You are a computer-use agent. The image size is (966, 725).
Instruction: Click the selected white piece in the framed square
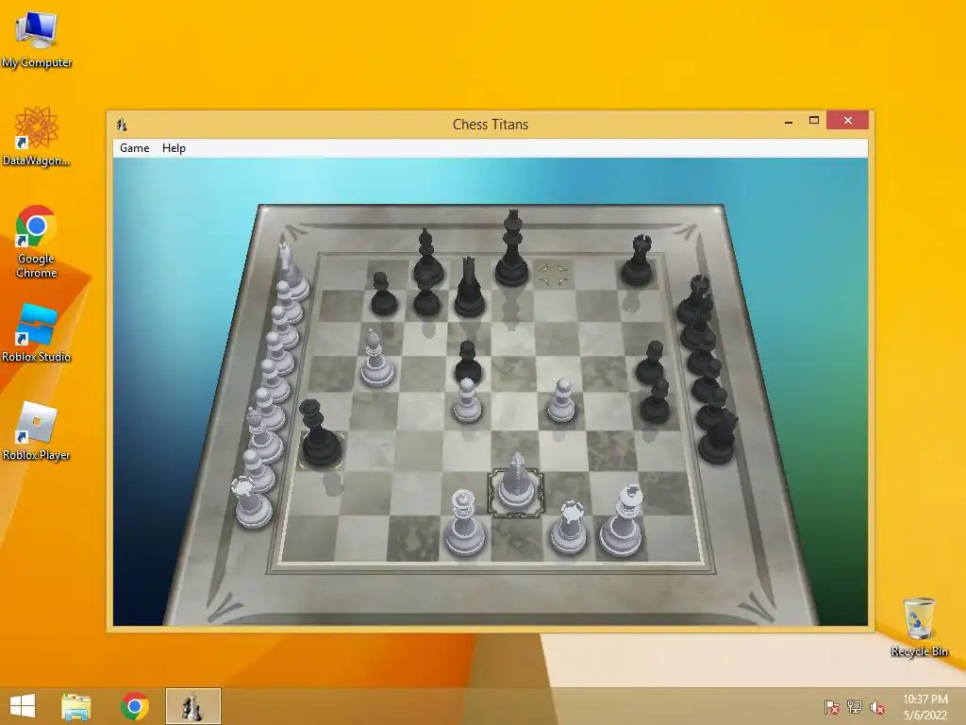click(516, 484)
